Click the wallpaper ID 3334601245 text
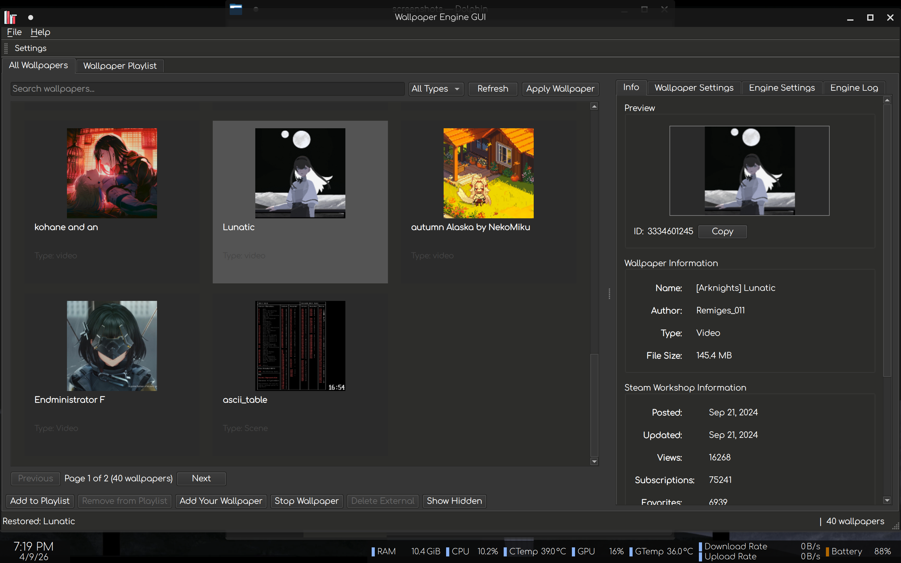The height and width of the screenshot is (563, 901). pyautogui.click(x=670, y=231)
